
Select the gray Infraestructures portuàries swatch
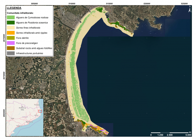coord(11,53)
